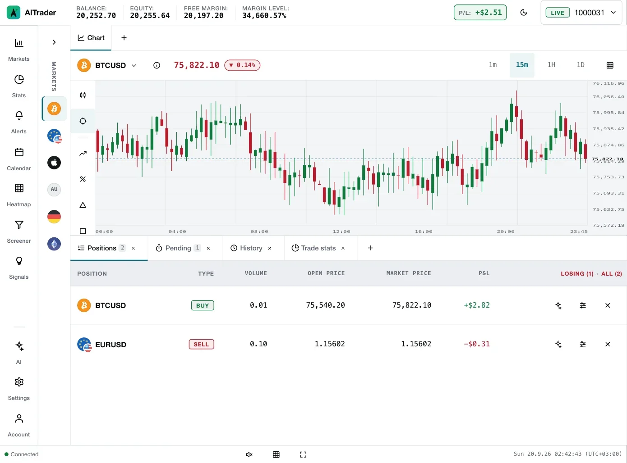Select the Chart tab
The image size is (627, 463).
[x=91, y=38]
